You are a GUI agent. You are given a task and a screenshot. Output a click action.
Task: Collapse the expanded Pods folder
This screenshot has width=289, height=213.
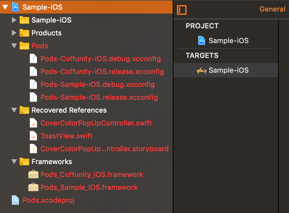(14, 46)
